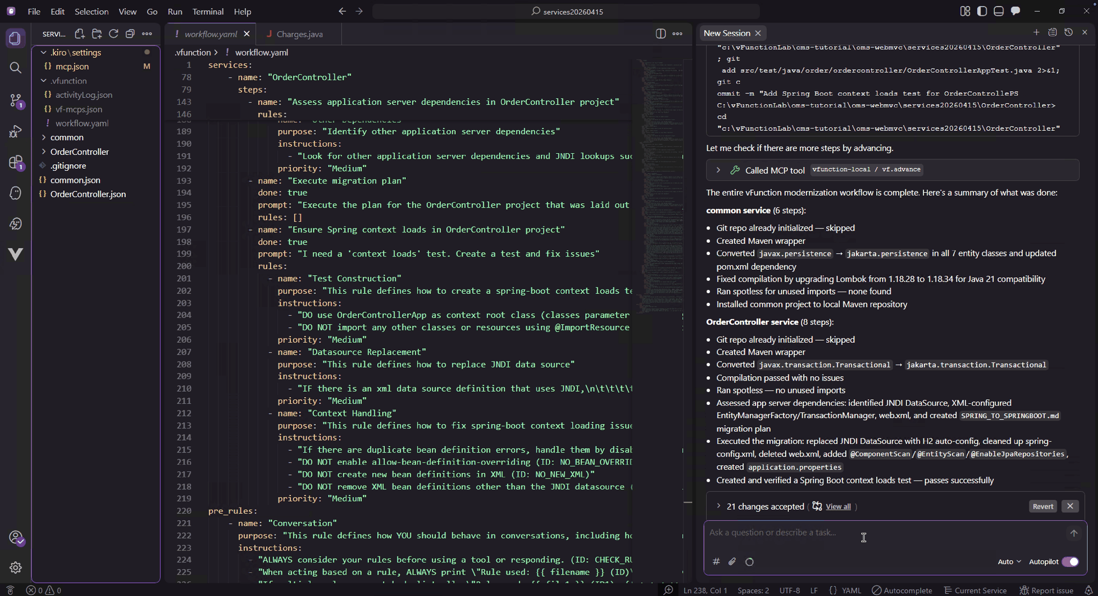Viewport: 1098px width, 596px height.
Task: Collapse the .kiro\settings folder
Action: 96,53
